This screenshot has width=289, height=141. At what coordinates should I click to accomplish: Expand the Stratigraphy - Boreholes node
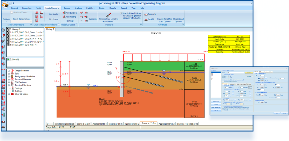pyautogui.click(x=9, y=77)
